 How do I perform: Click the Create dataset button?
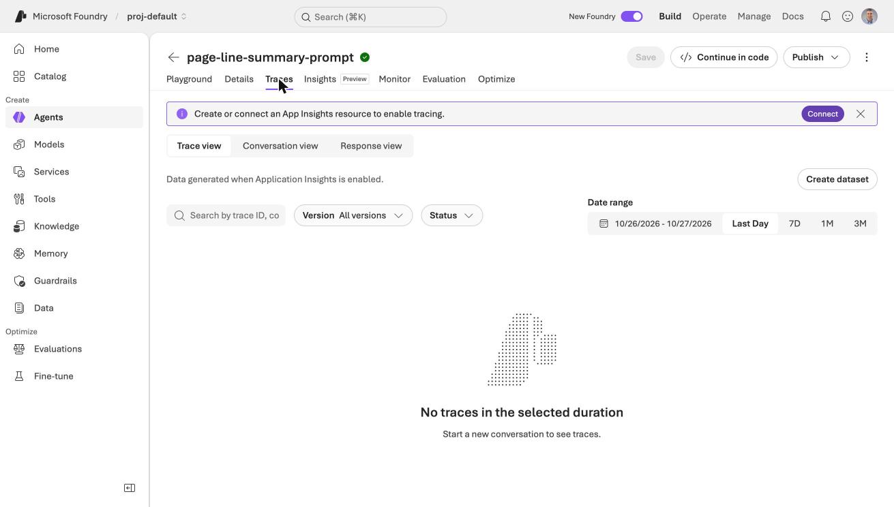[837, 179]
